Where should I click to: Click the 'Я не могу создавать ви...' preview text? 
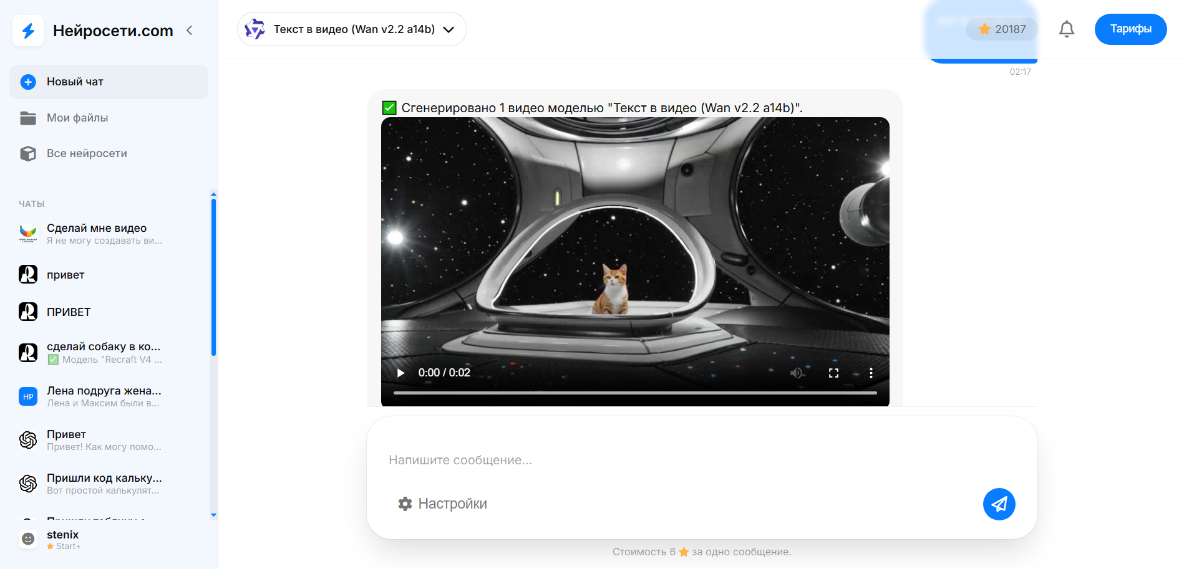point(104,241)
